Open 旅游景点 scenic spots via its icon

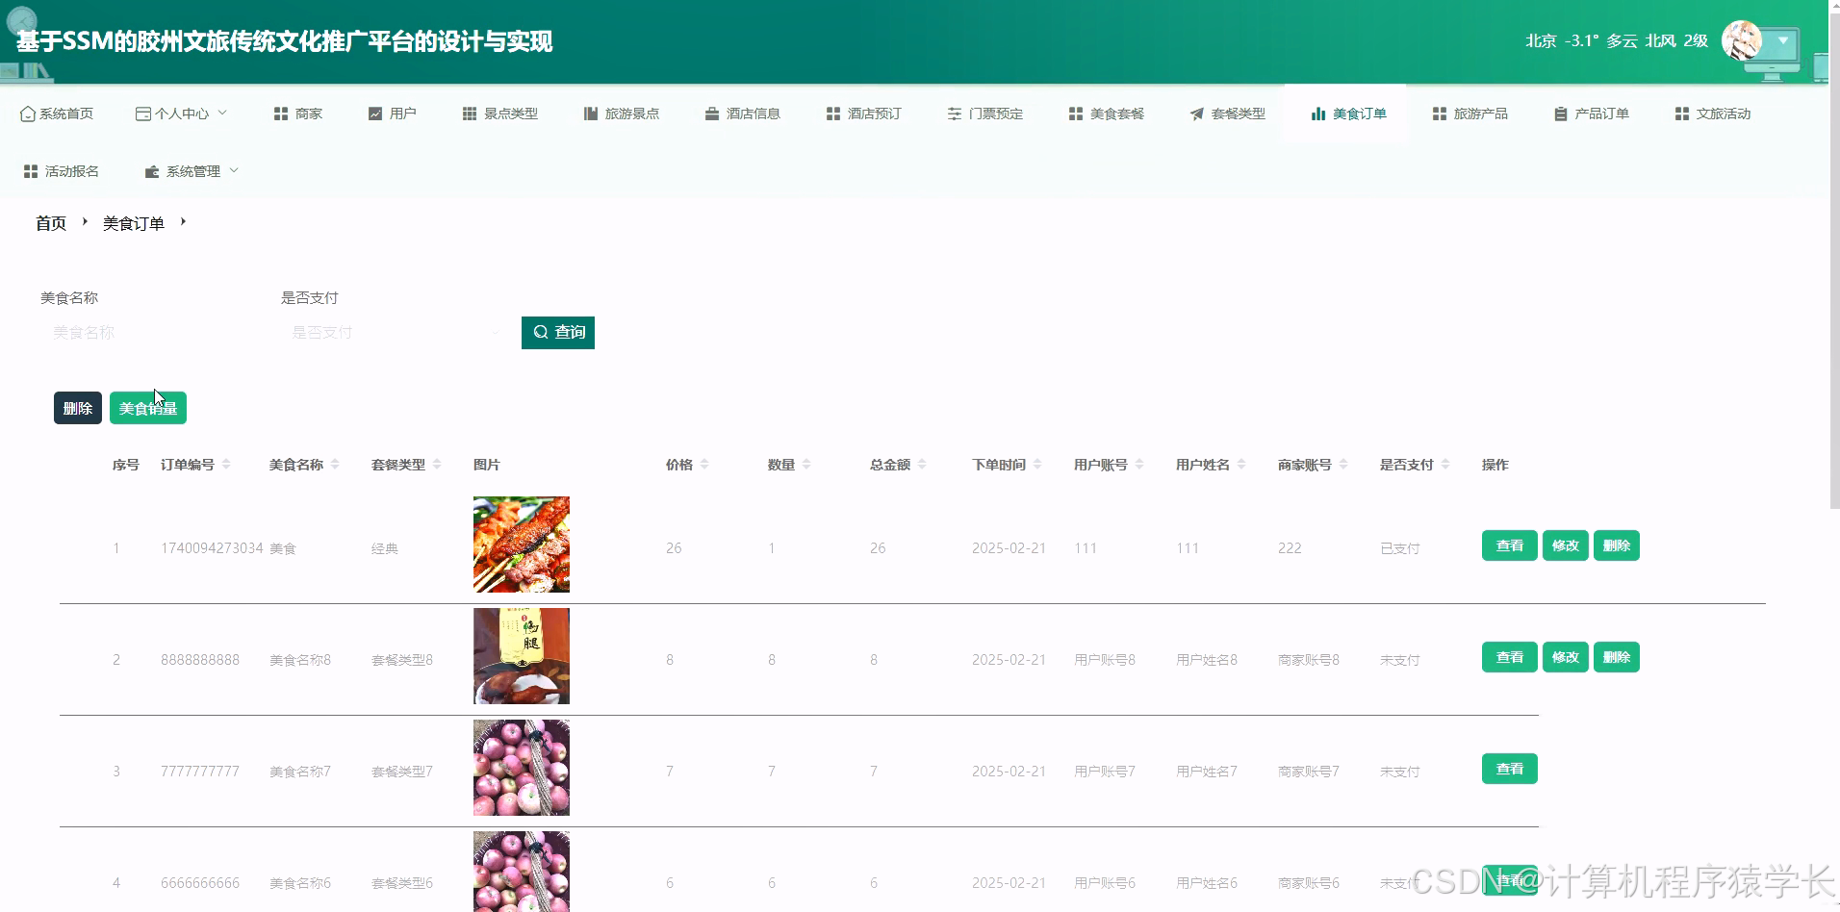pos(589,113)
